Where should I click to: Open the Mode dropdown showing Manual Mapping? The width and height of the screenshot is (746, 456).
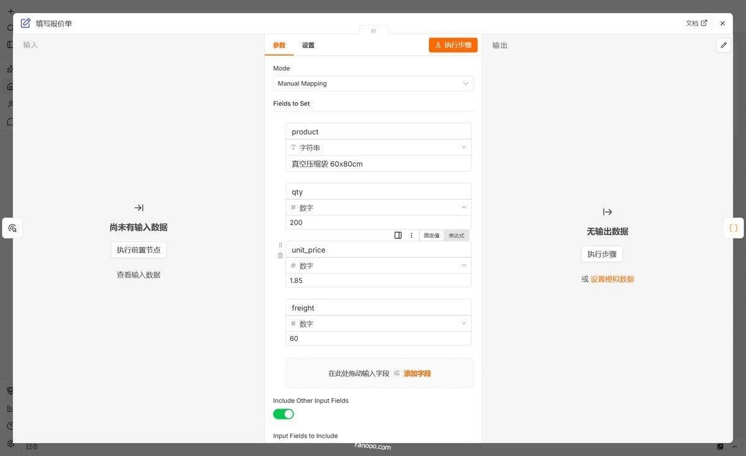pyautogui.click(x=373, y=83)
